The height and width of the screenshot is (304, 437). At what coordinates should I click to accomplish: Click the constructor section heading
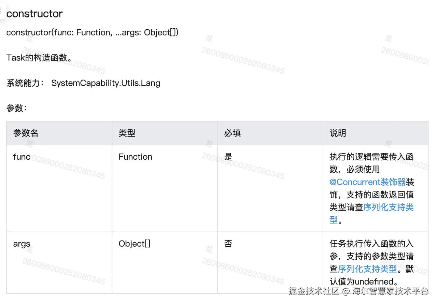pyautogui.click(x=34, y=14)
